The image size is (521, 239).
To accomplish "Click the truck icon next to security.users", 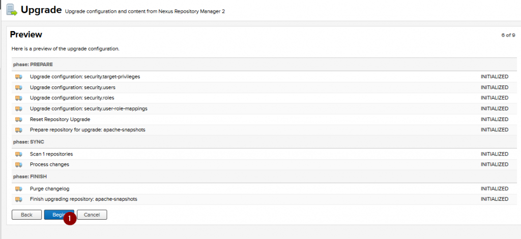I will coord(19,87).
